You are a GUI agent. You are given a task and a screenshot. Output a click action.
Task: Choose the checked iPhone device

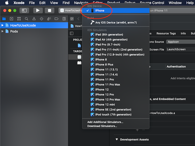coord(116,11)
